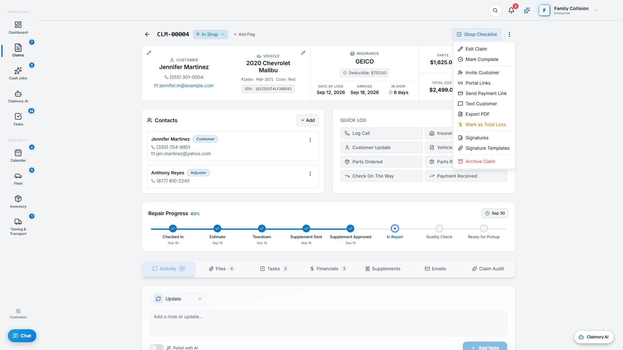Go to Tasks in the sidebar

18,120
